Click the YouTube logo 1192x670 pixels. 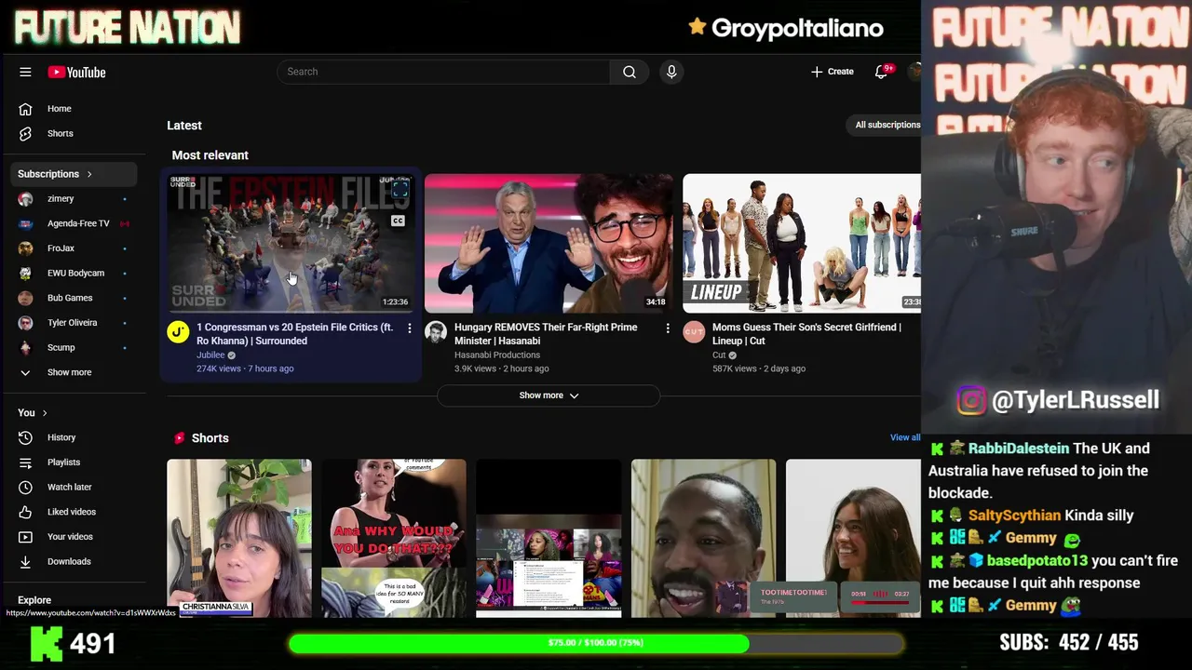point(77,72)
